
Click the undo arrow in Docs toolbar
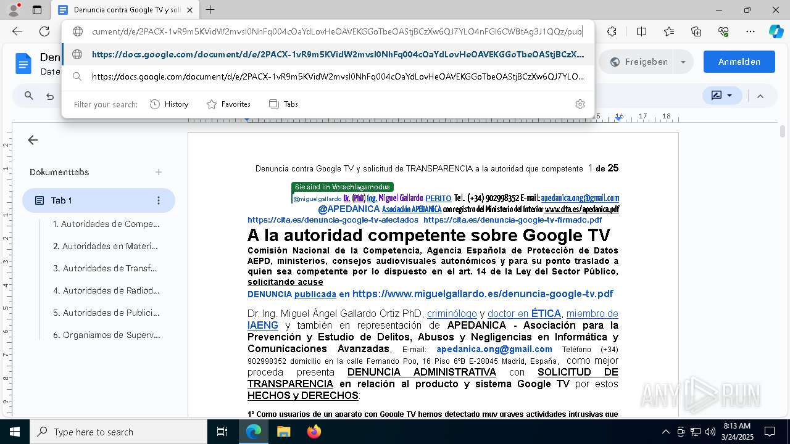[x=51, y=96]
